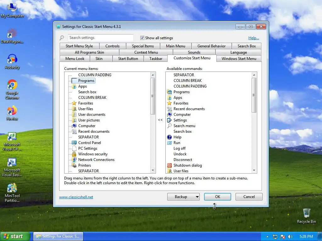Select SEPARATOR at top of available commands
Screen dimensions: 322x241
click(184, 75)
